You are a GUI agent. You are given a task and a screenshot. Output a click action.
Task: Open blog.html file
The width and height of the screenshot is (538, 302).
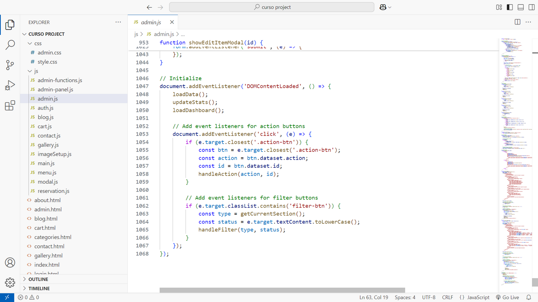74,219
